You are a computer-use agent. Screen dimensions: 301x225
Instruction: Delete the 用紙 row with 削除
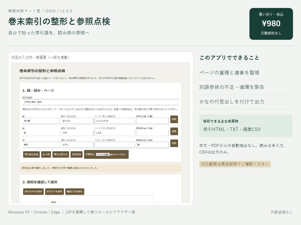point(174,143)
